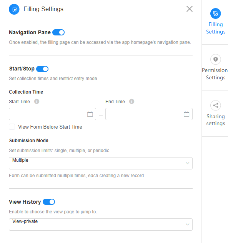
Task: Click the End Time info icon
Action: coord(131,102)
